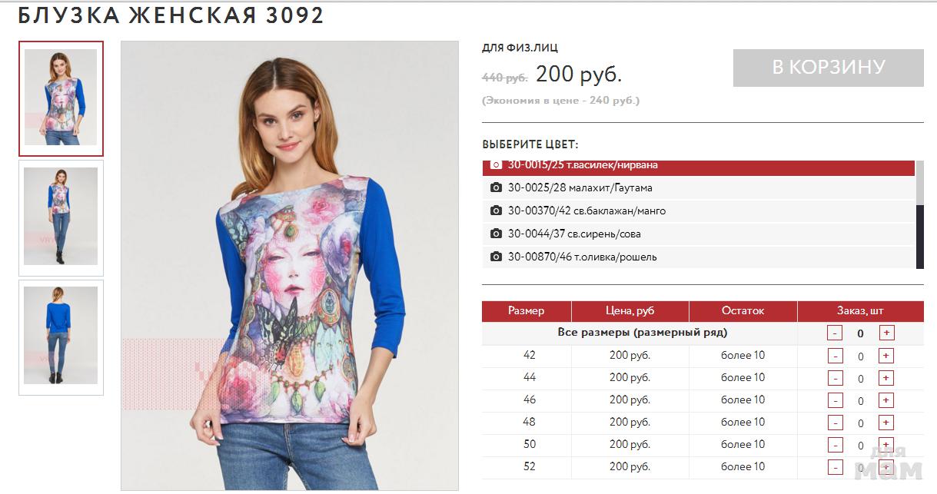Image resolution: width=937 pixels, height=494 pixels.
Task: Add item with В КОРЗИНУ button
Action: pyautogui.click(x=829, y=68)
